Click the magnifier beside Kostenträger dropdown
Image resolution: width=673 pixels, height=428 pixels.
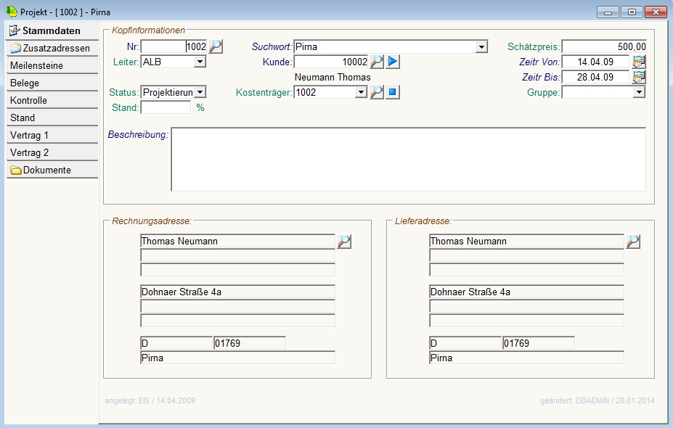(376, 92)
